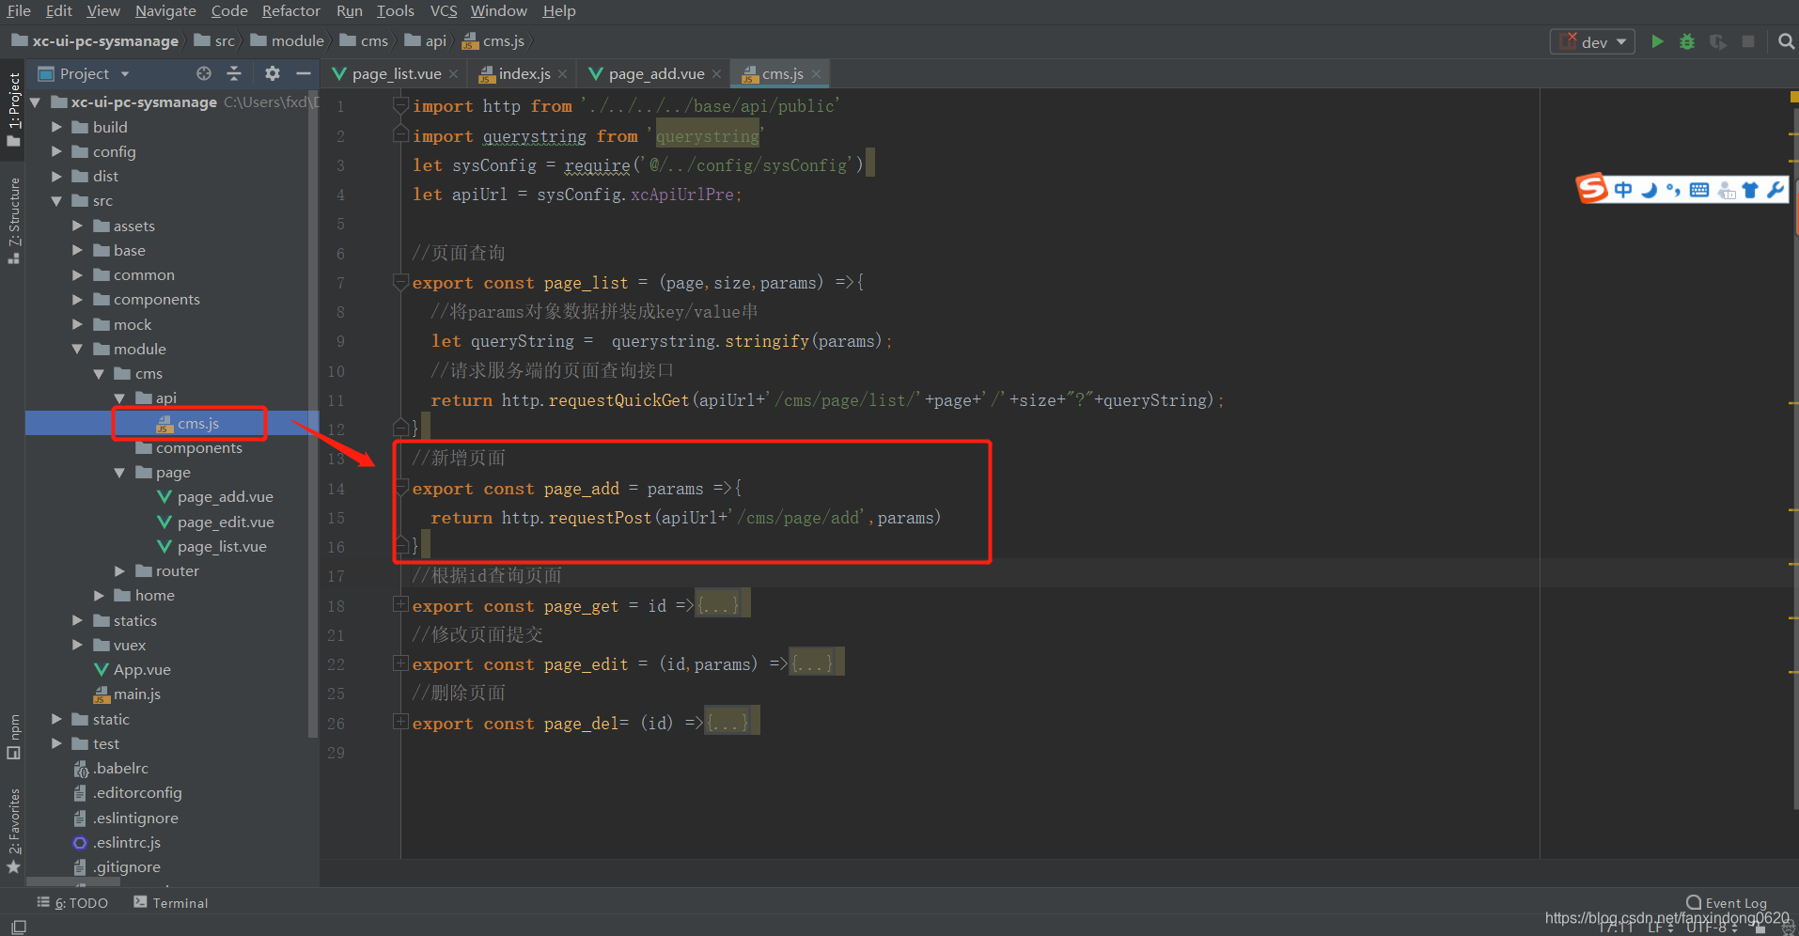Click the api breadcrumb in the navigation bar
Viewport: 1799px width, 936px height.
pyautogui.click(x=425, y=41)
